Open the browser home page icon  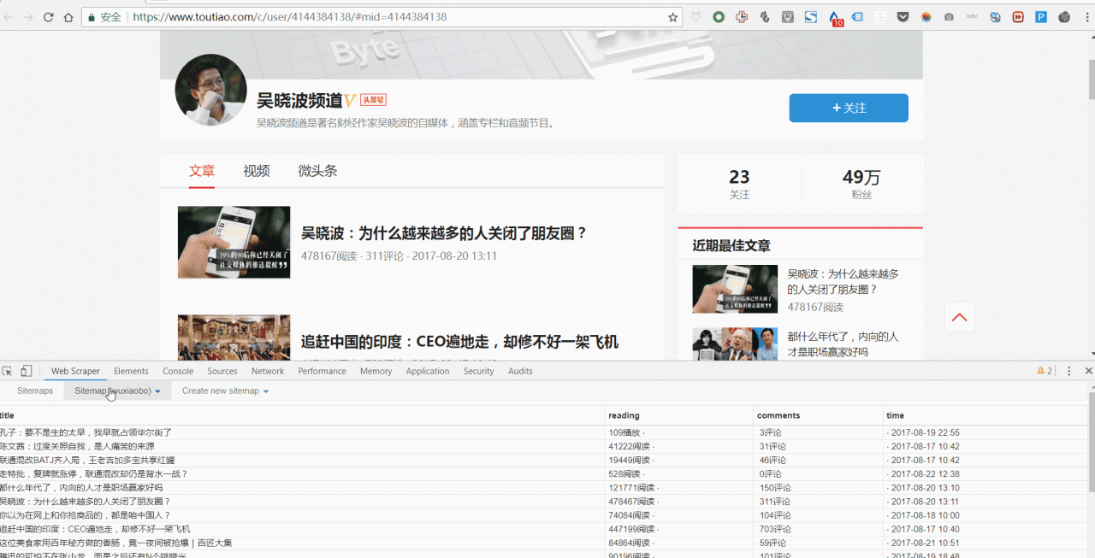(x=68, y=17)
